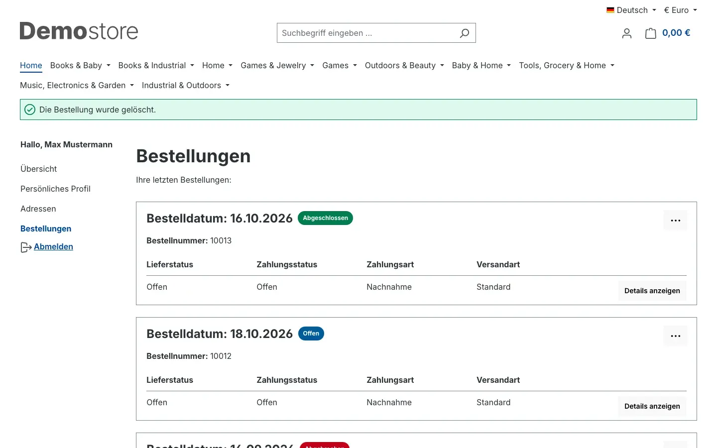Click the text 'Bestellnummer: 10013'
The width and height of the screenshot is (717, 448).
click(189, 240)
